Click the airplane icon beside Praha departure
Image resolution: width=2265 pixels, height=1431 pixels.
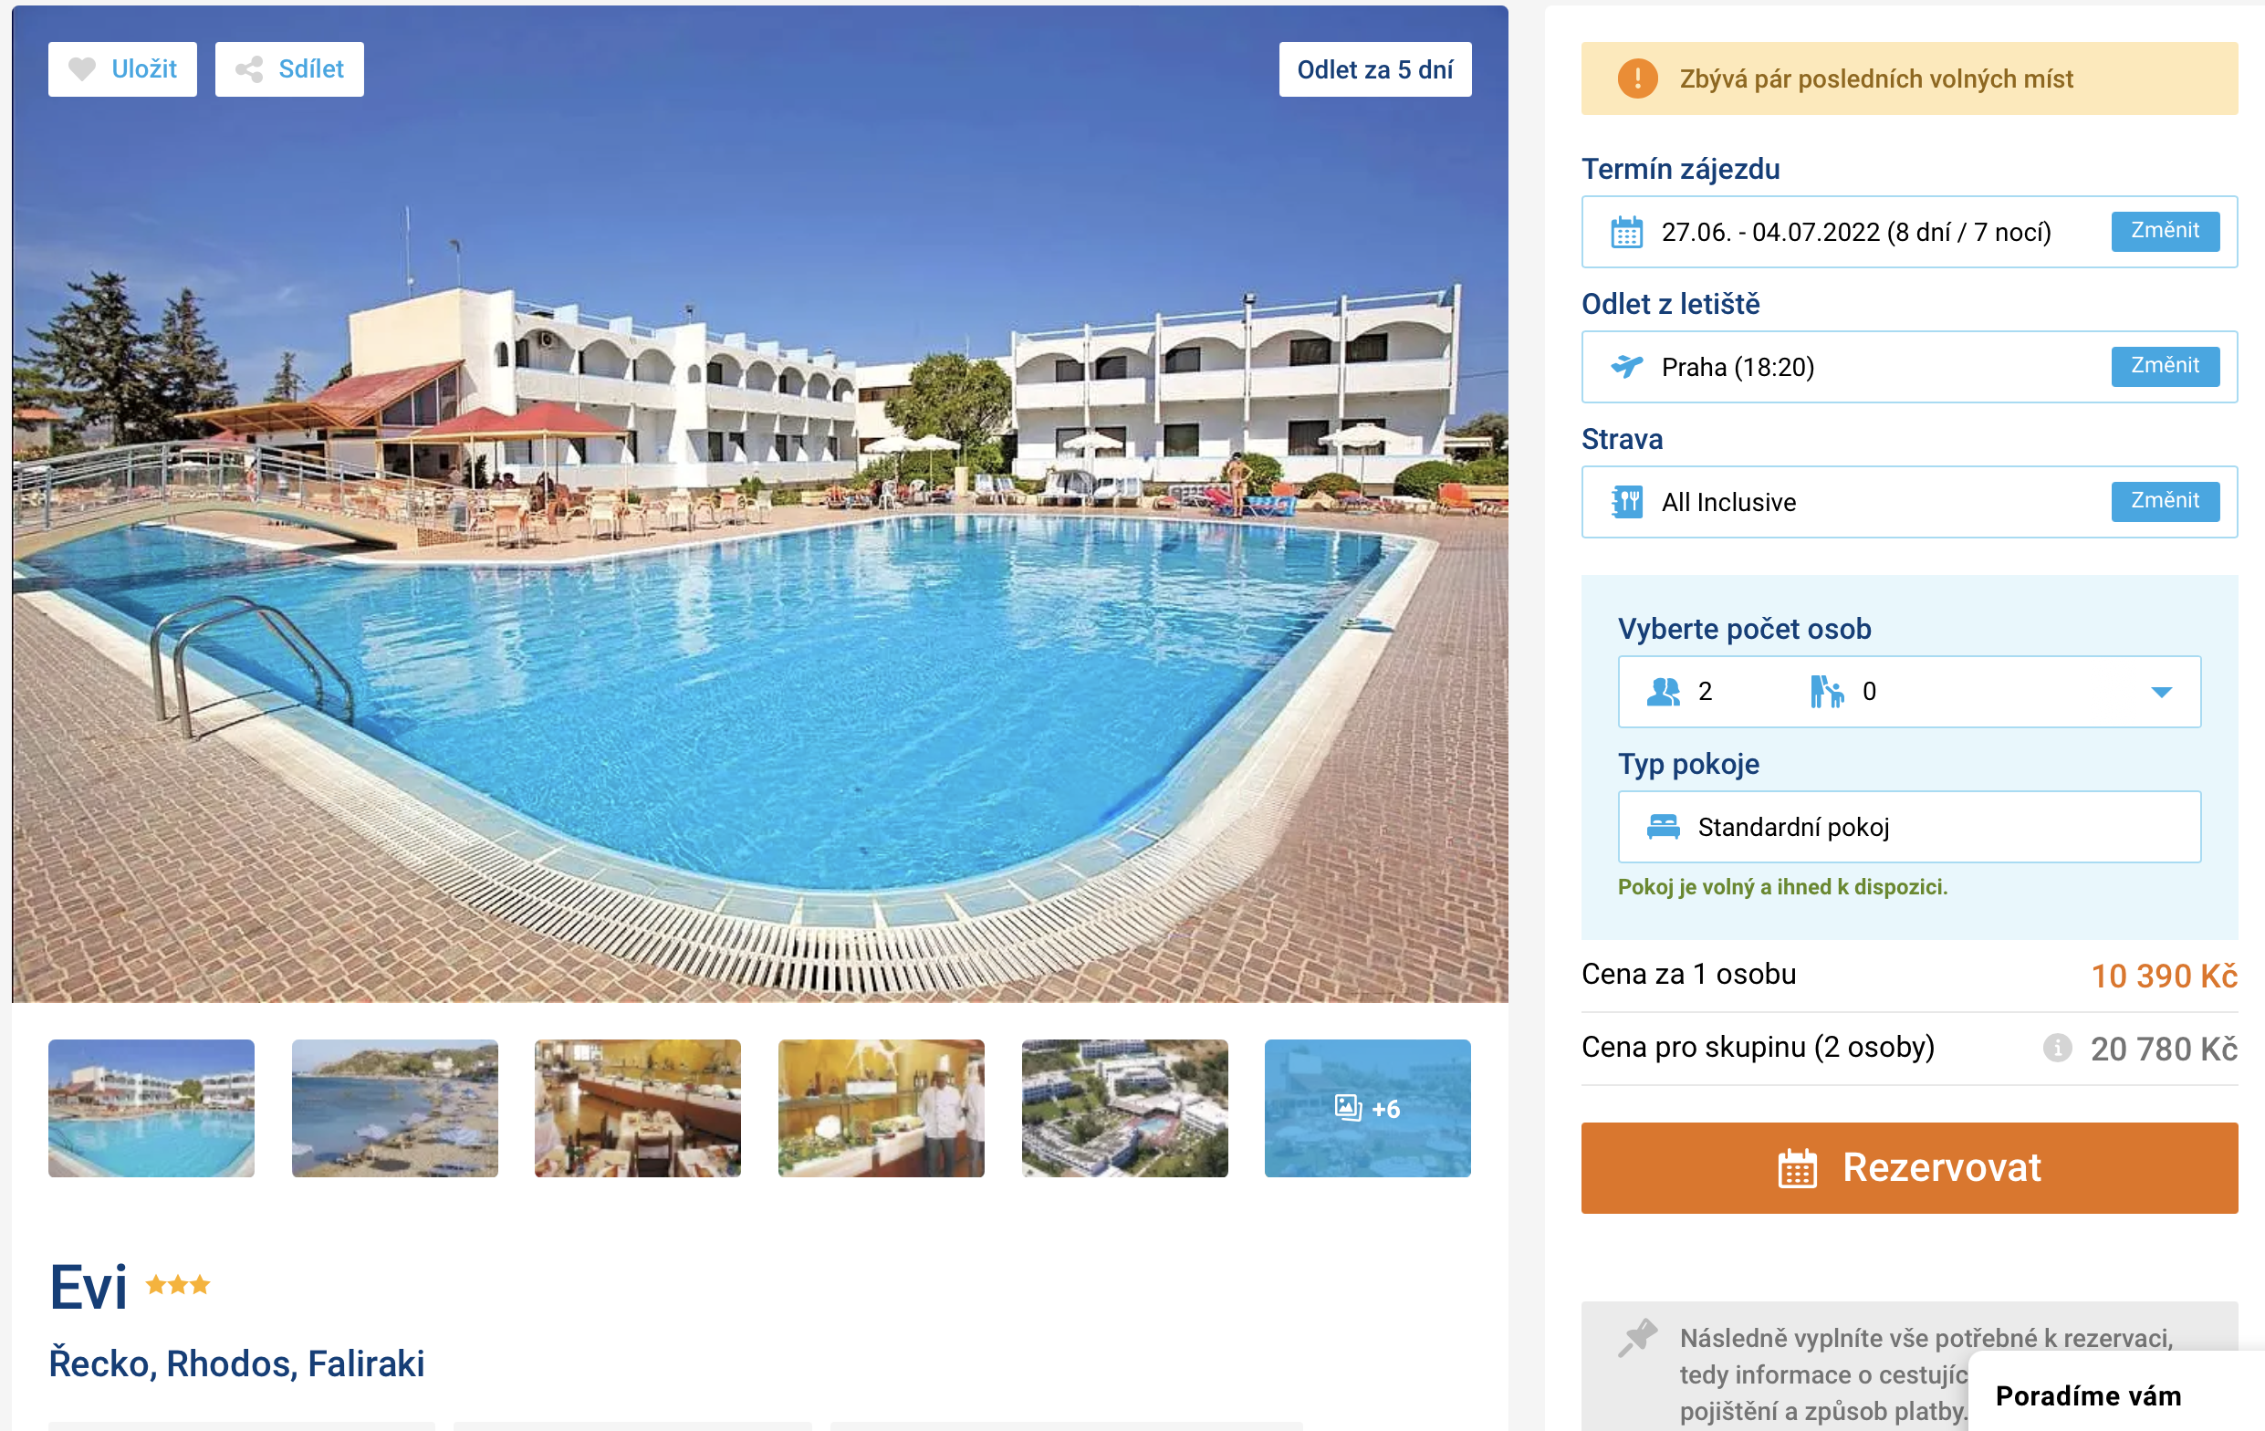point(1626,366)
